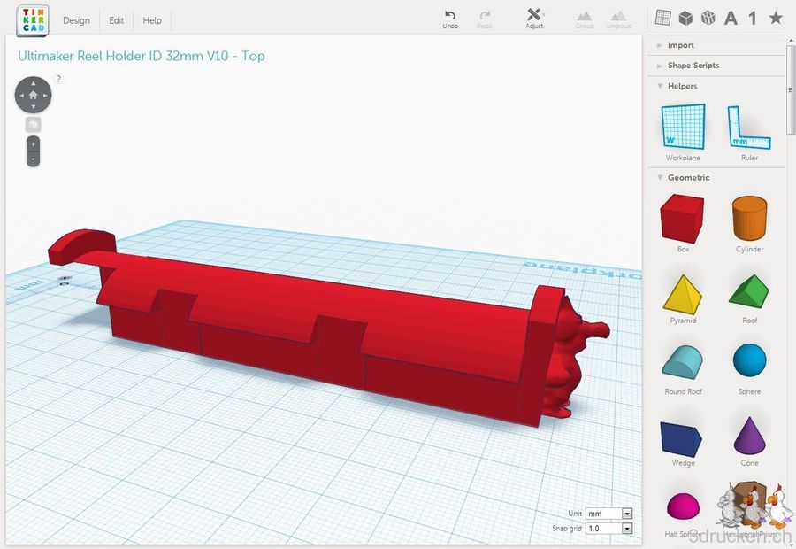Expand the Shape Scripts section
Image resolution: width=796 pixels, height=549 pixels.
694,66
